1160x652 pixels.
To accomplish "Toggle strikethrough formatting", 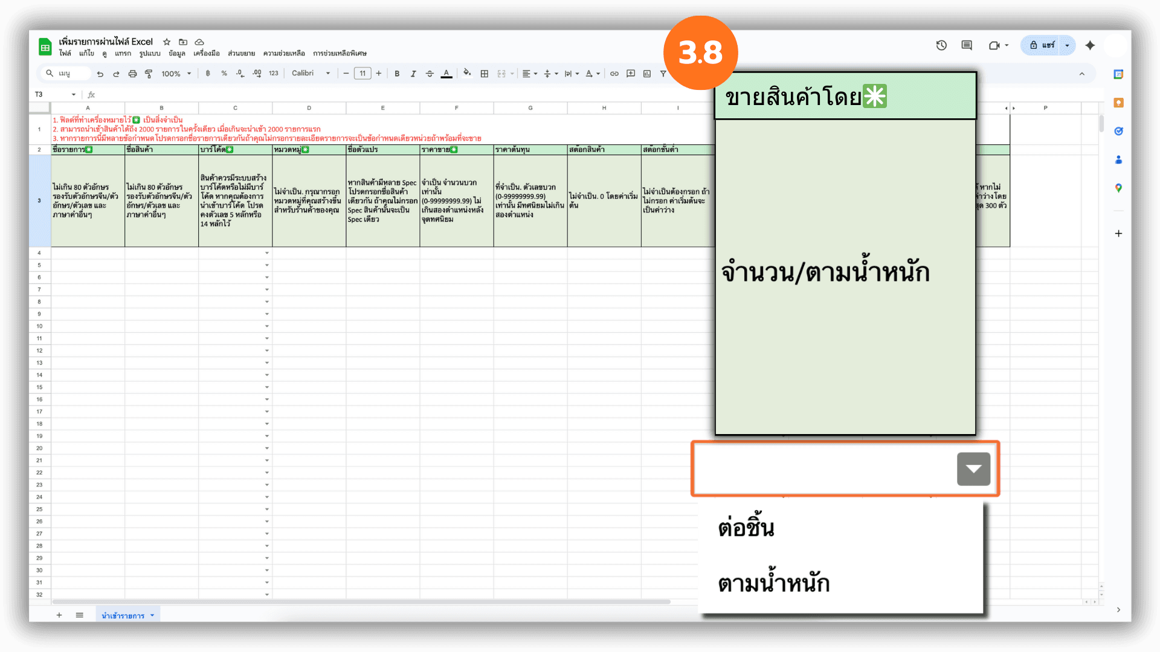I will (430, 74).
